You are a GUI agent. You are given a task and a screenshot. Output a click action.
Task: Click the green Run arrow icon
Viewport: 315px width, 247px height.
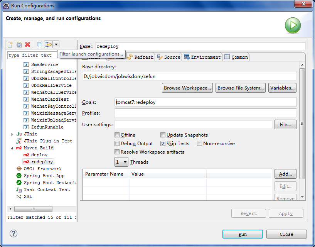pos(293,25)
